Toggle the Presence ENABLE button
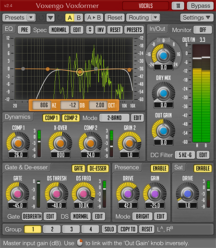The image size is (216, 248). (159, 168)
